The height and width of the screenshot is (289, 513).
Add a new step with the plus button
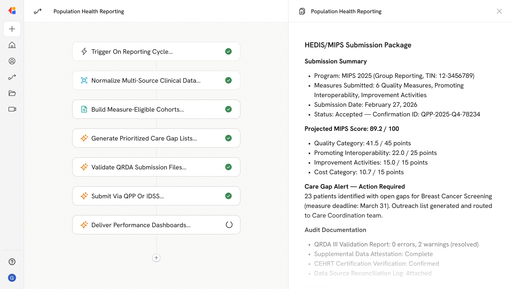156,258
